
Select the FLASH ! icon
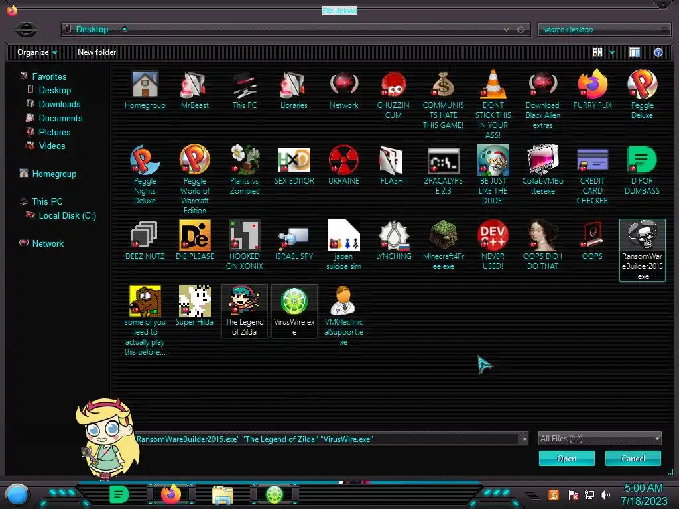[393, 166]
